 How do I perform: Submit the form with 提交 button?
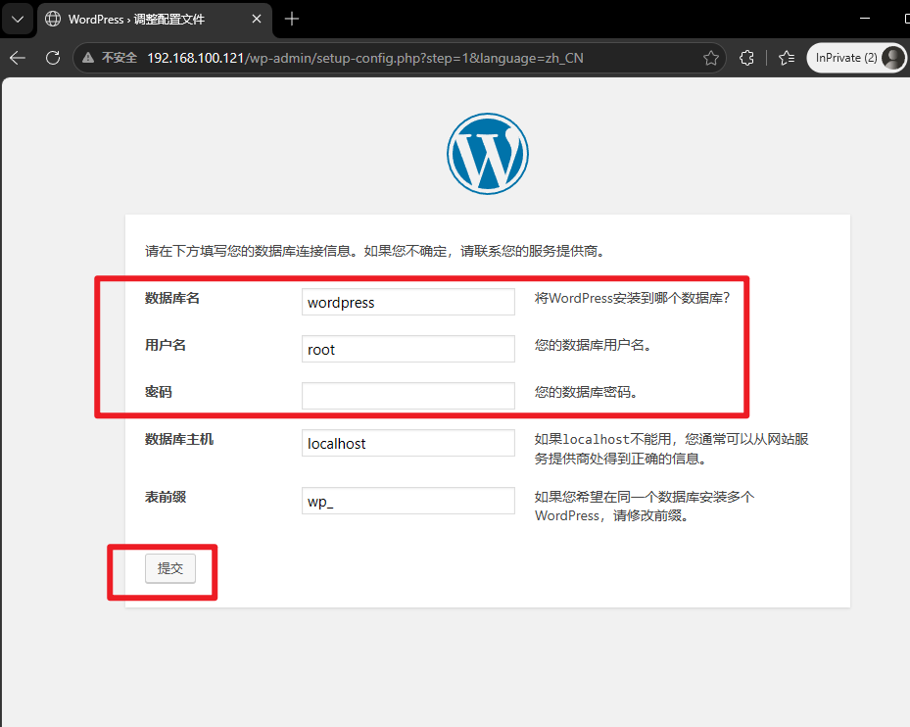[x=170, y=568]
